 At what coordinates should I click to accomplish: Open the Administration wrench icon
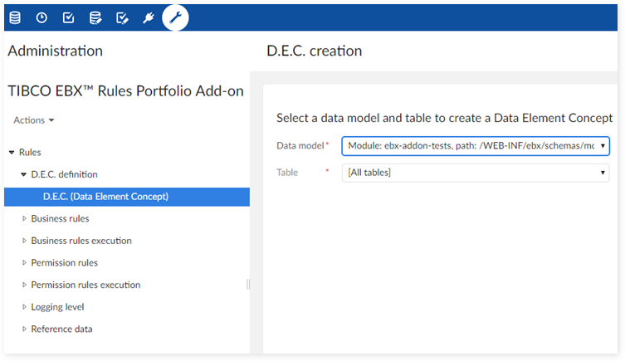[175, 17]
